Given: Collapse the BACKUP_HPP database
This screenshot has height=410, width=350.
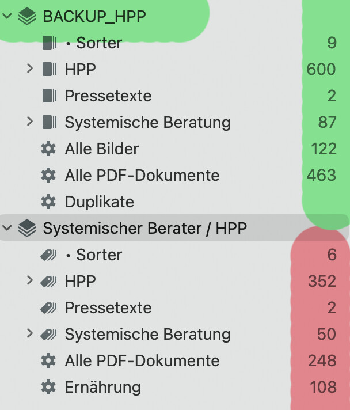Looking at the screenshot, I should coord(7,17).
